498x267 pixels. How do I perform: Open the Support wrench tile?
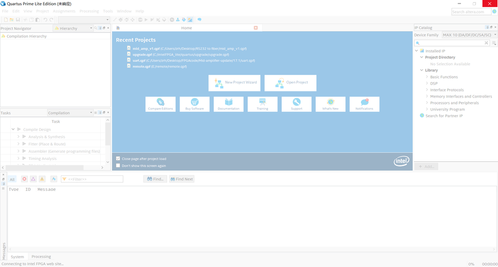[296, 104]
